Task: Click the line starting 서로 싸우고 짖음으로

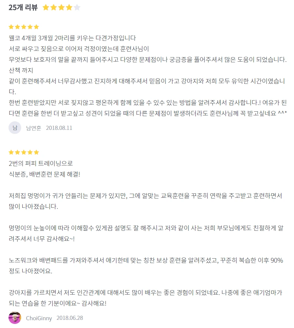Action: [x=79, y=49]
